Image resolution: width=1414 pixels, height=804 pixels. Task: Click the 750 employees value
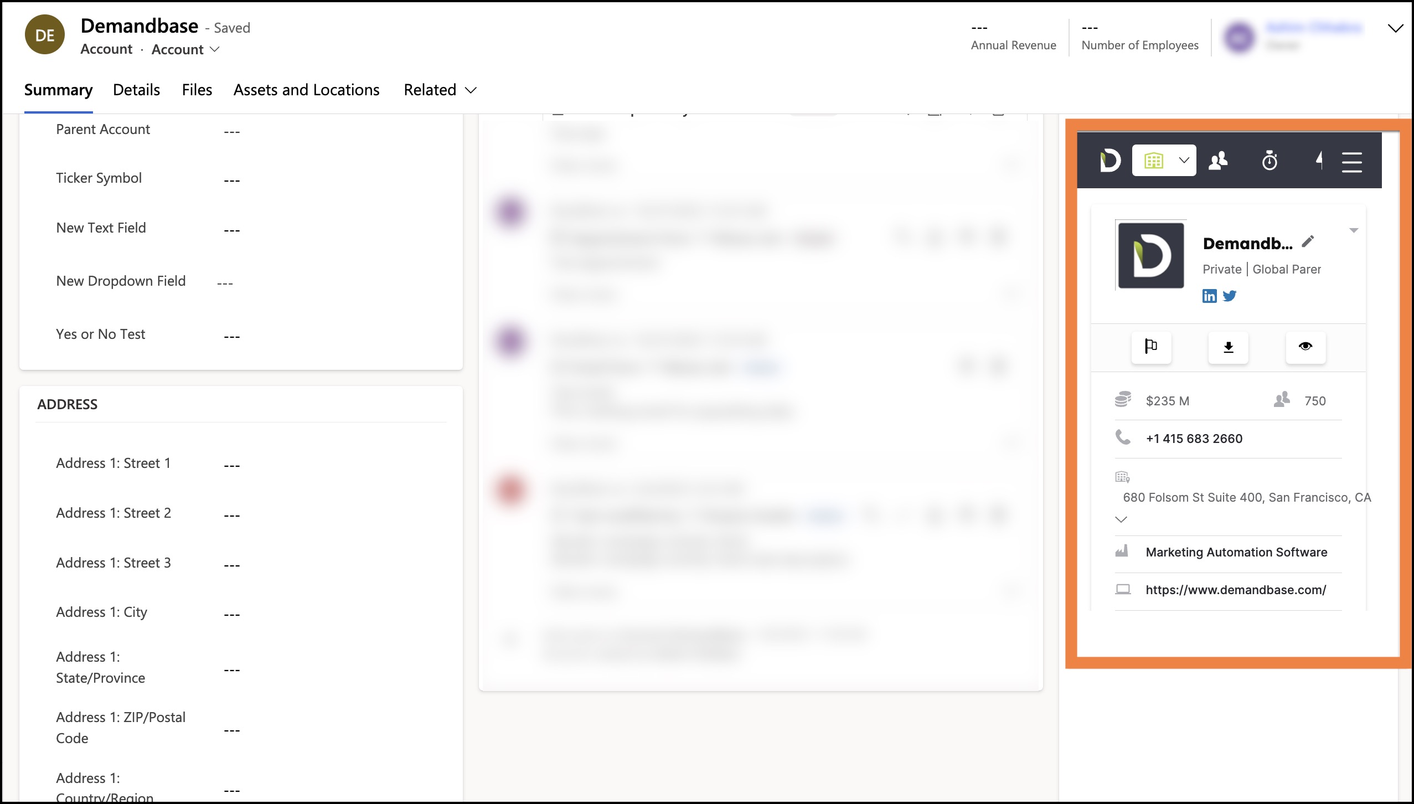click(x=1315, y=401)
